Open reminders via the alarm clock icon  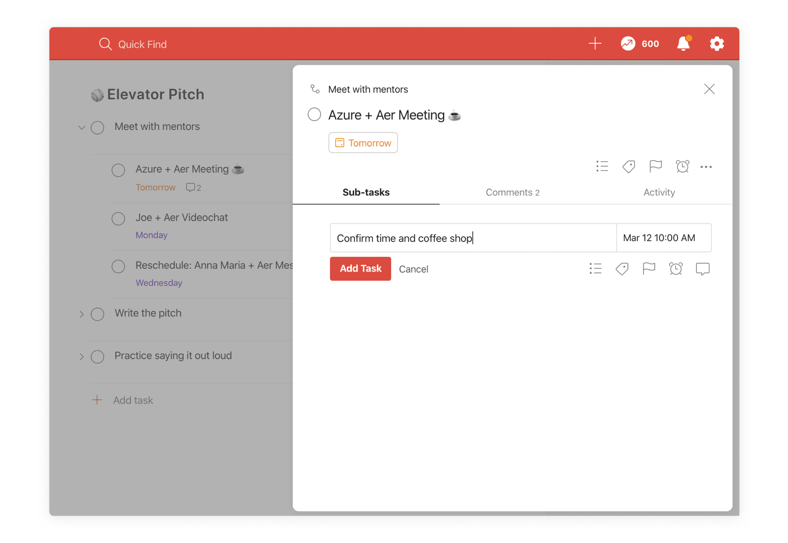coord(683,166)
